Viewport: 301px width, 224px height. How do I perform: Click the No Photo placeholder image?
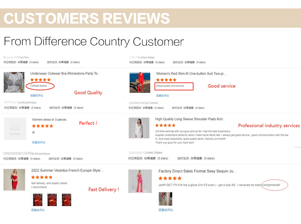click(15, 128)
